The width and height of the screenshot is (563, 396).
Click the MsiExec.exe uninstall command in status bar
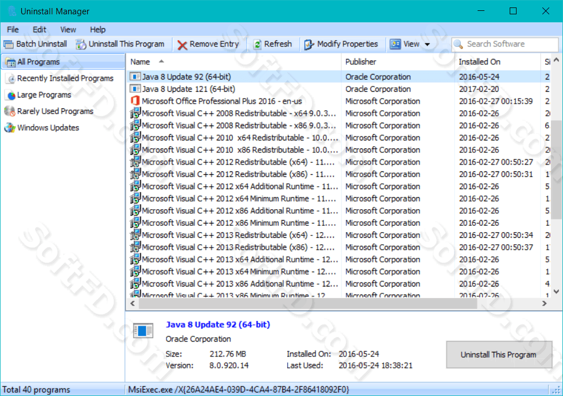239,390
